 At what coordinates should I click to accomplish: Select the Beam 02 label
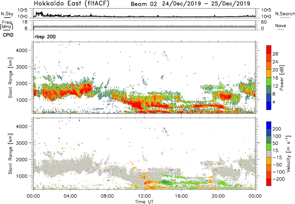point(144,4)
